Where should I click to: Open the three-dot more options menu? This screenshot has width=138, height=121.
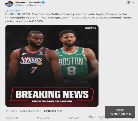[134, 2]
